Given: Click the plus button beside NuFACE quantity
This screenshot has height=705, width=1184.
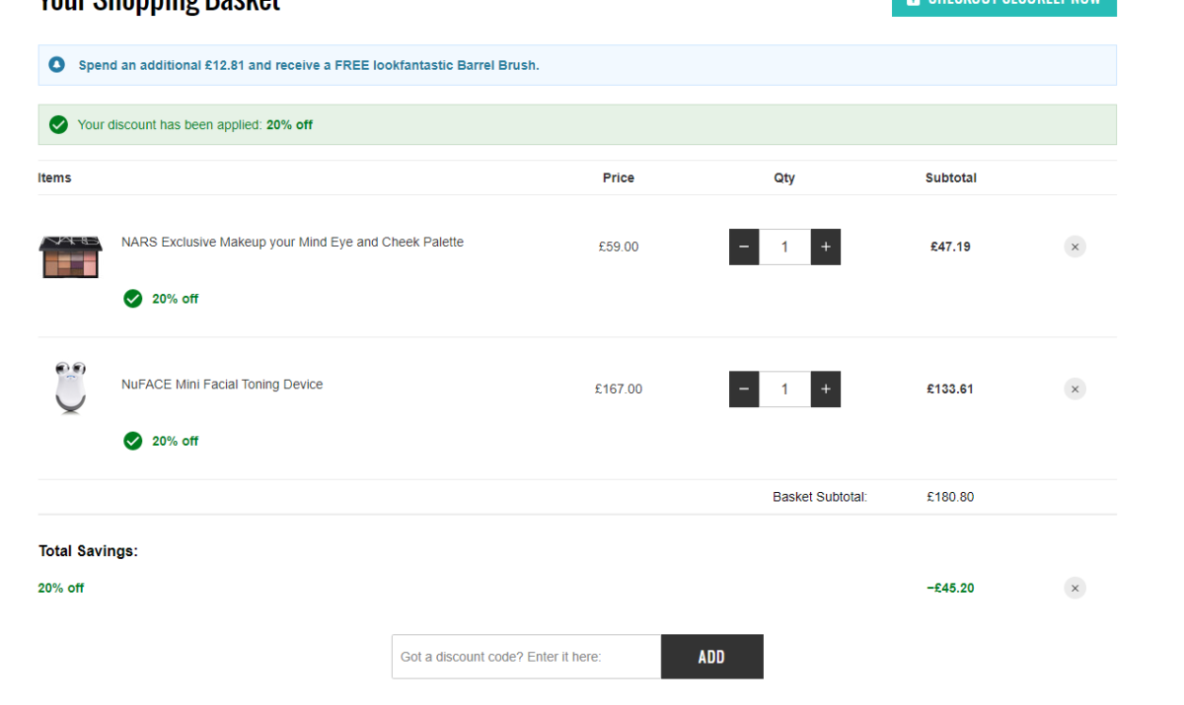Looking at the screenshot, I should 826,388.
